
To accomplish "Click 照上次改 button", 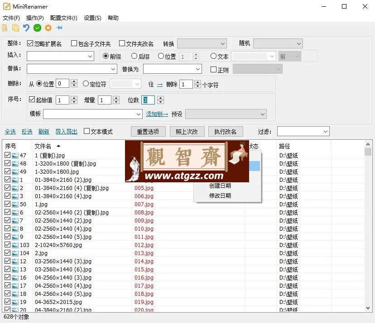I will pyautogui.click(x=187, y=131).
